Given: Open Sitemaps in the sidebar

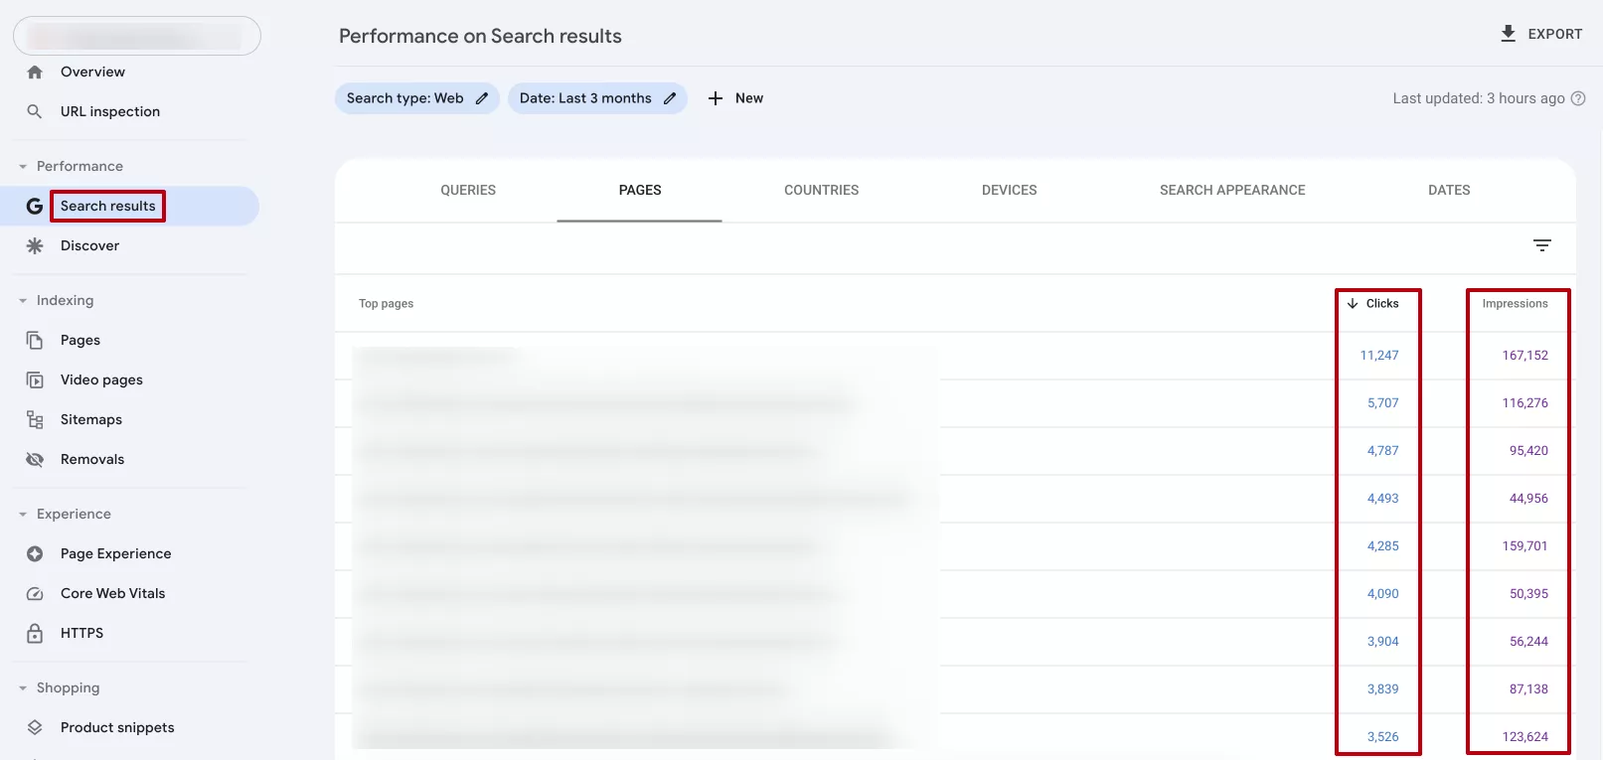Looking at the screenshot, I should [91, 419].
